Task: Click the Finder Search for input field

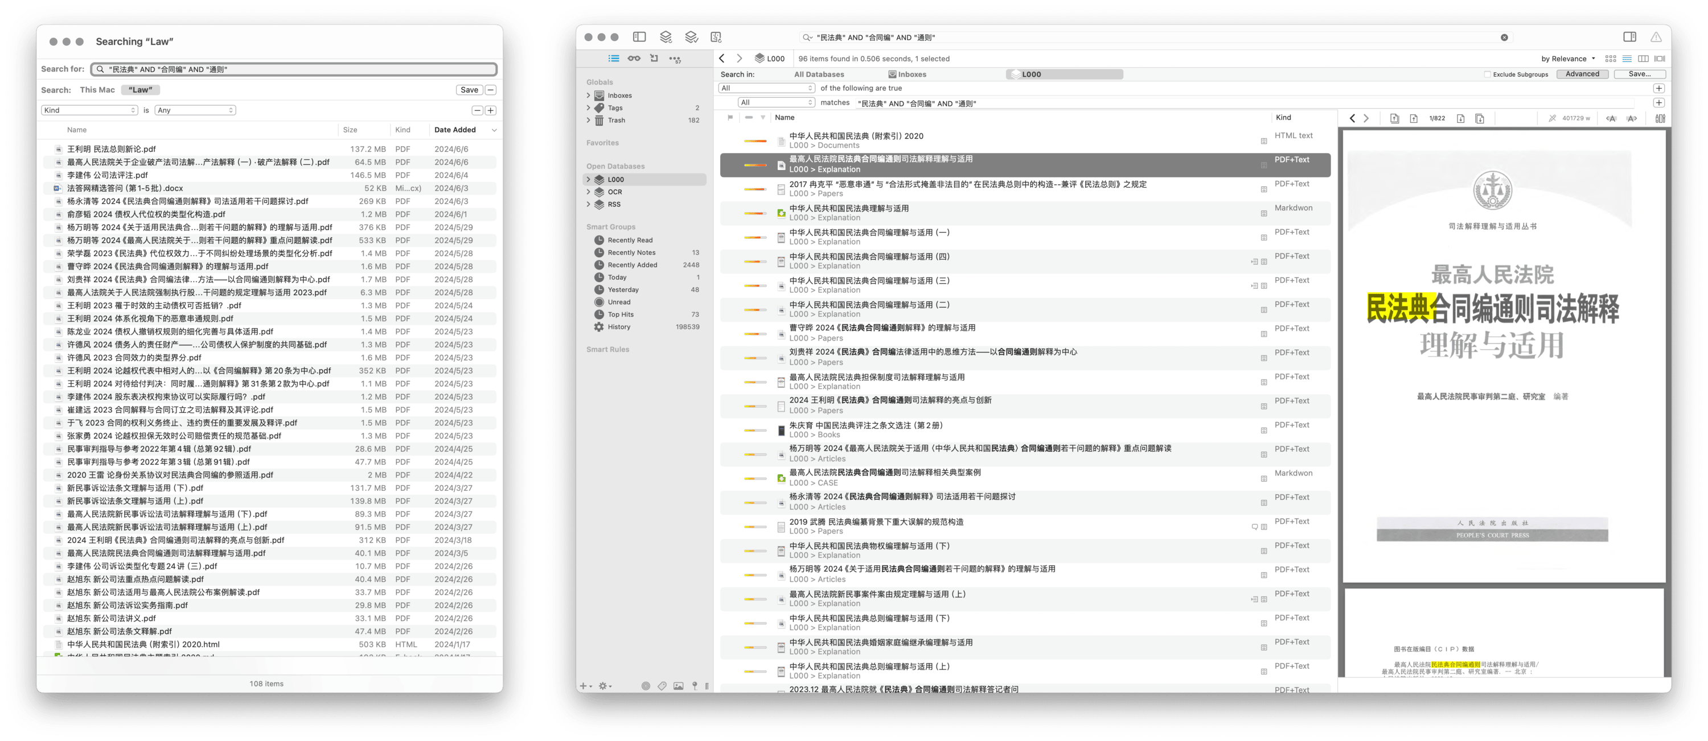Action: (294, 69)
